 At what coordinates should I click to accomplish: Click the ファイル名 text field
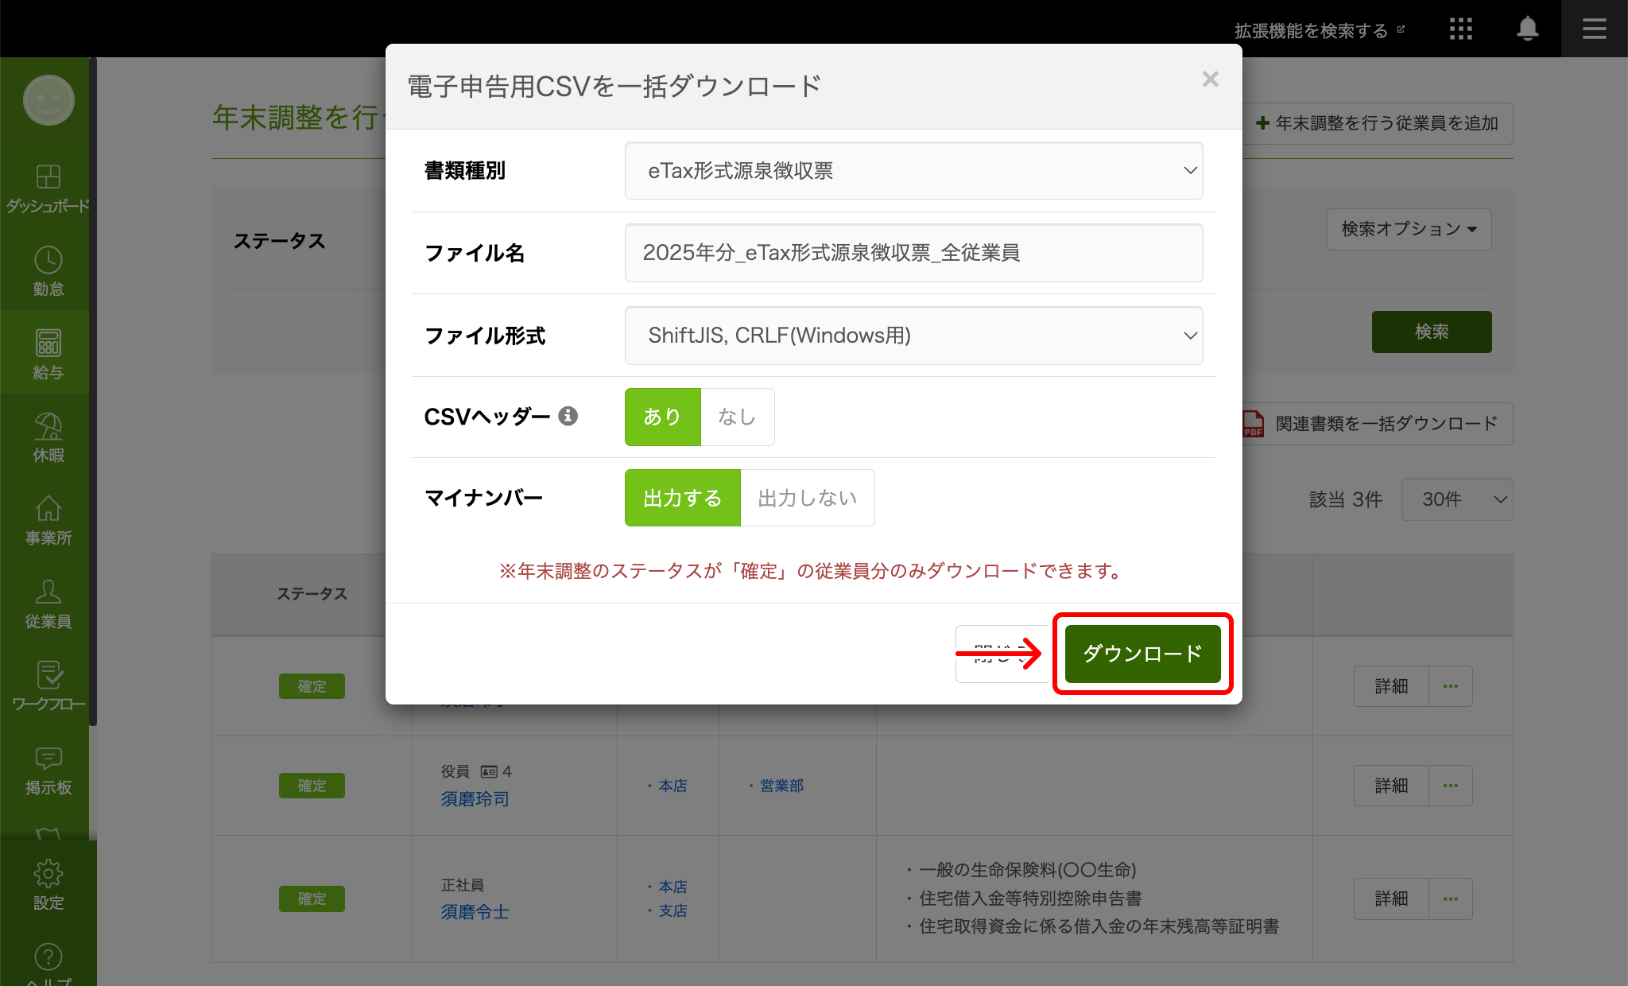913,253
